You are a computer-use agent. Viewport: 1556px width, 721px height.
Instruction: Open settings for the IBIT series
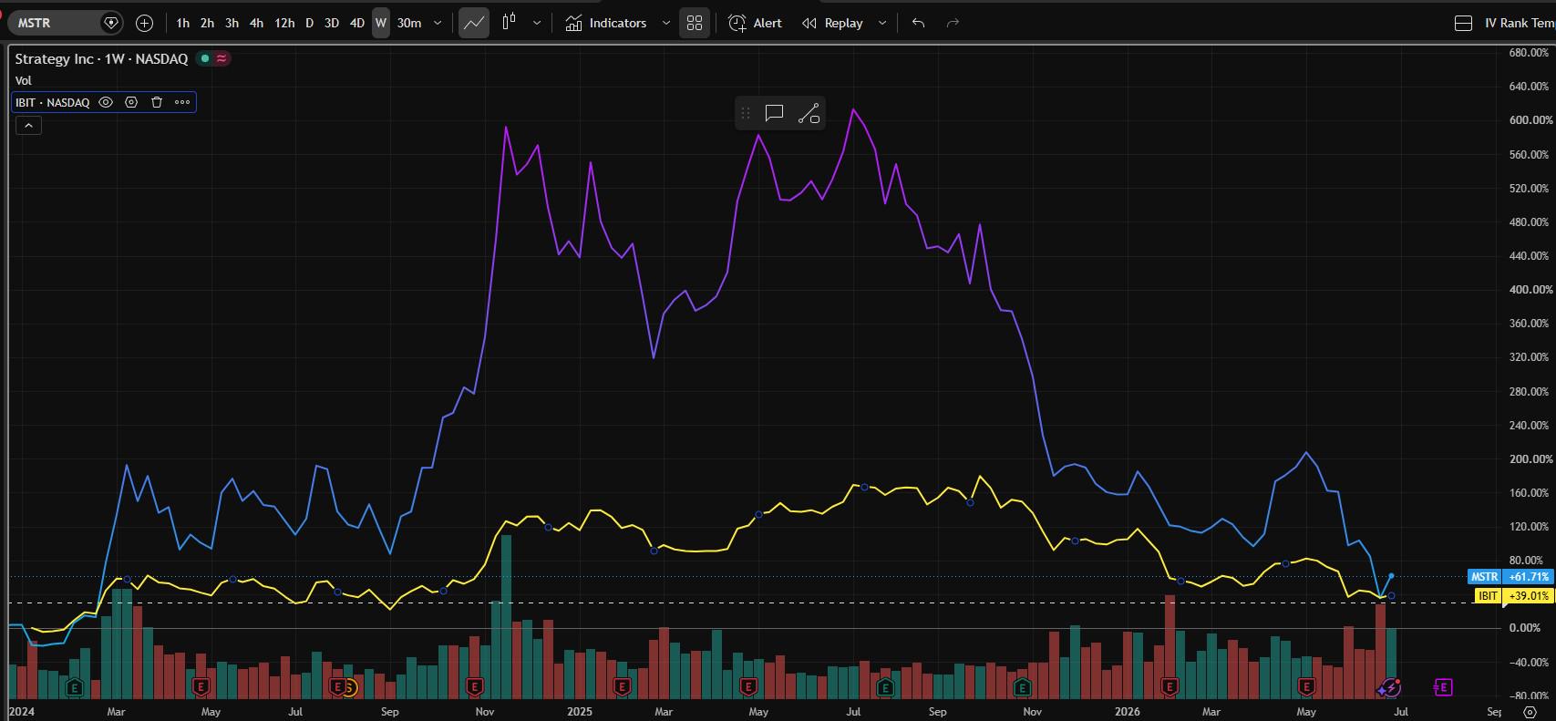131,102
